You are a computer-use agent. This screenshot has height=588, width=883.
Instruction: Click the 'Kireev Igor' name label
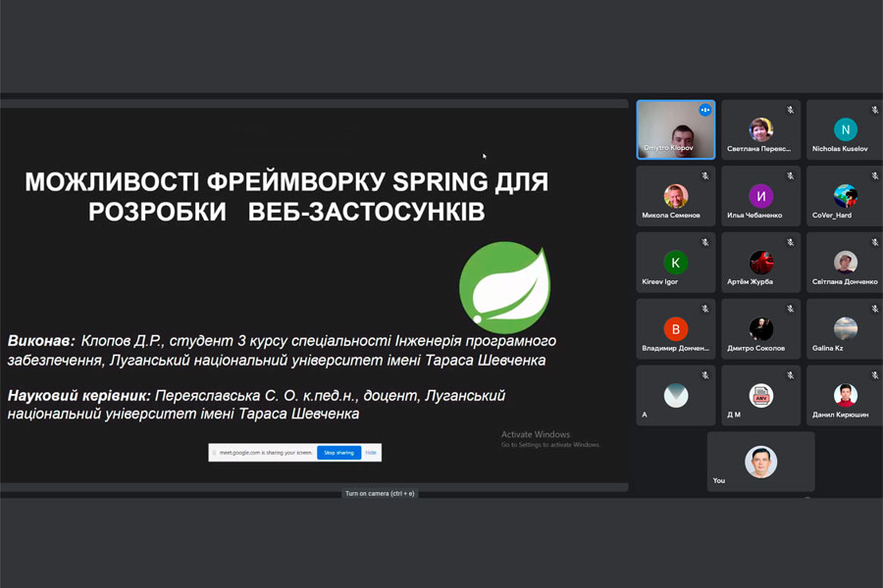pos(659,282)
